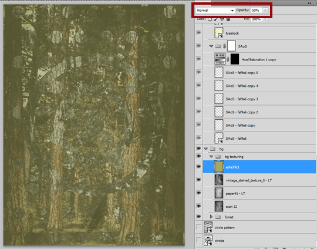Collapse the SAoS group triangle
Image resolution: width=317 pixels, height=249 pixels.
(211, 46)
